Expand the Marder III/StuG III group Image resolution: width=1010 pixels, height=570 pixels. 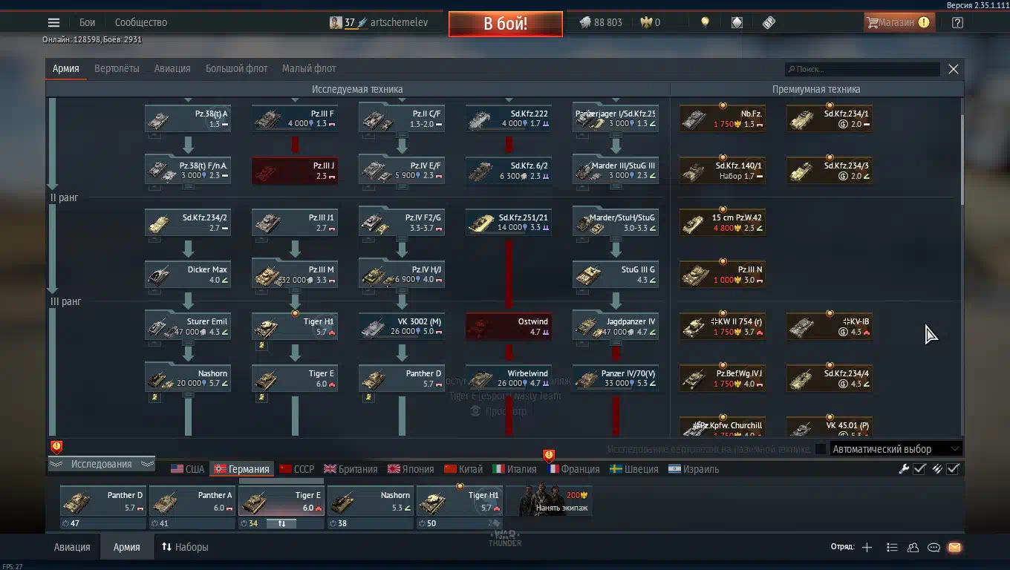(616, 171)
